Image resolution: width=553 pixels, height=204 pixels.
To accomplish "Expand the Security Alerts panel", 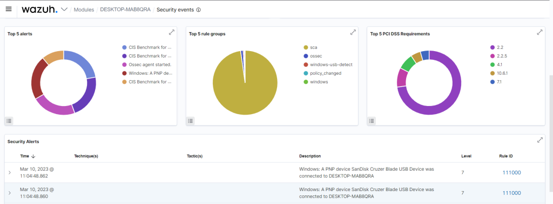I will 539,140.
